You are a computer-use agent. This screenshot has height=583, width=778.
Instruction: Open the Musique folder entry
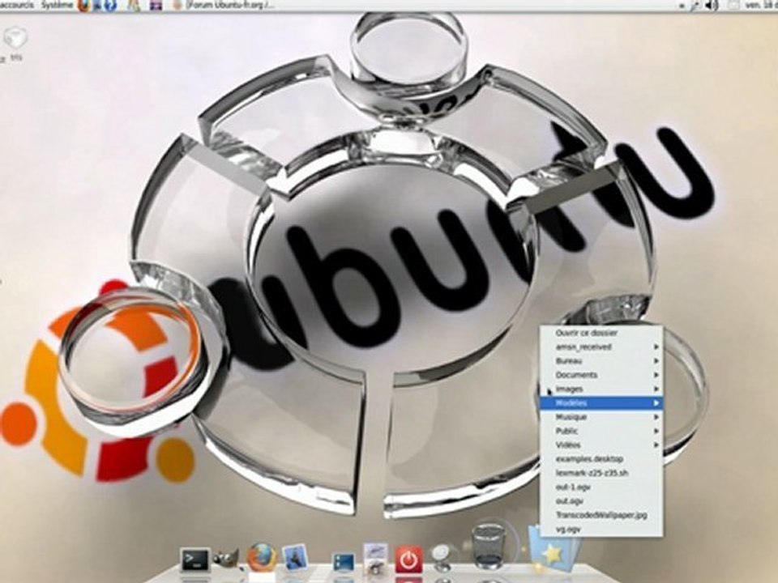601,417
